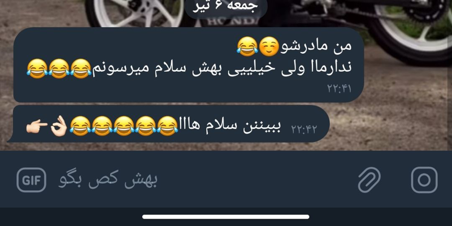The width and height of the screenshot is (452, 226).
Task: Open the camera icon in input bar
Action: click(x=424, y=180)
